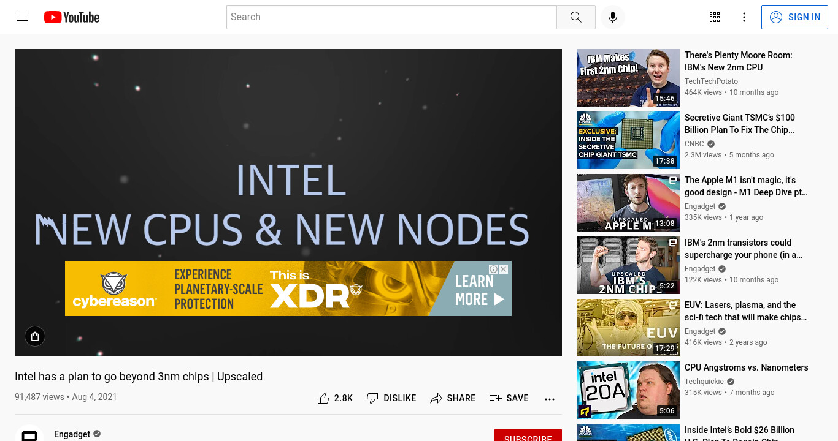Focus the Search input field
The width and height of the screenshot is (838, 441).
tap(391, 17)
